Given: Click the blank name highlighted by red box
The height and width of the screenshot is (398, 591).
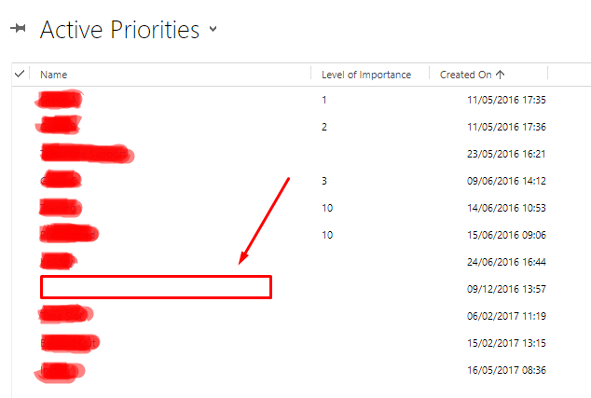Looking at the screenshot, I should tap(156, 287).
